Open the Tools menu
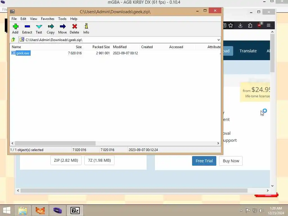Image resolution: width=288 pixels, height=216 pixels. [62, 19]
